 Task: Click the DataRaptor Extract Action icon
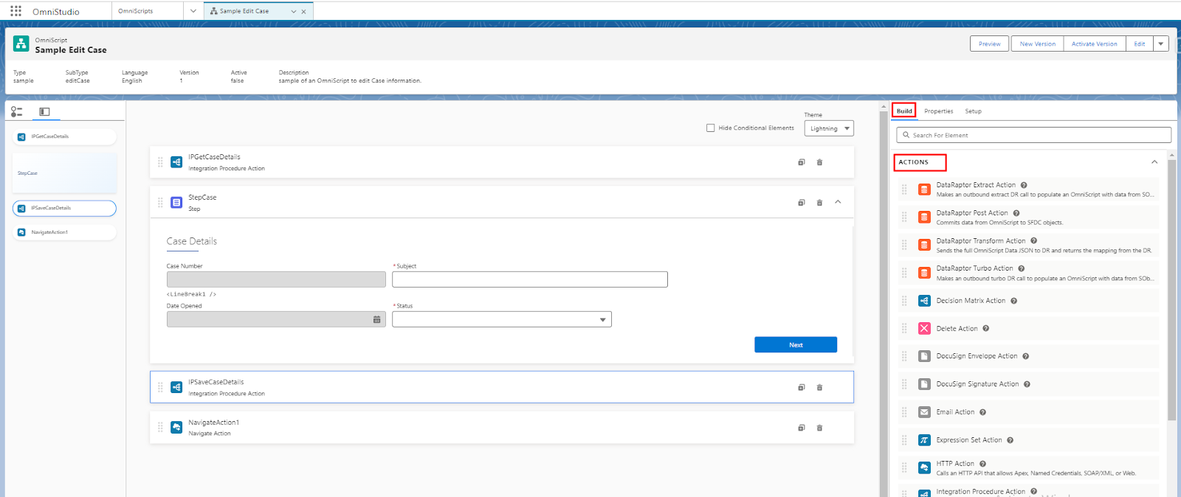(924, 190)
